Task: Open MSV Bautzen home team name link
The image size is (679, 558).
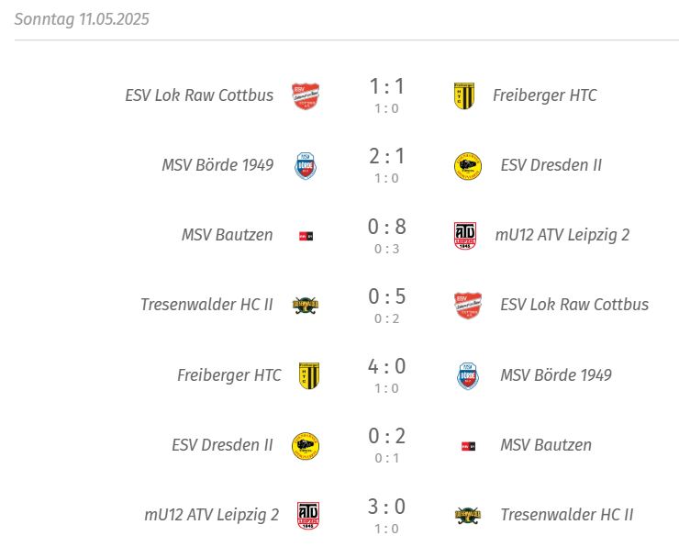Action: coord(227,235)
